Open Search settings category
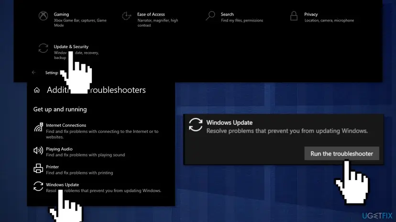The image size is (396, 222). (x=227, y=14)
